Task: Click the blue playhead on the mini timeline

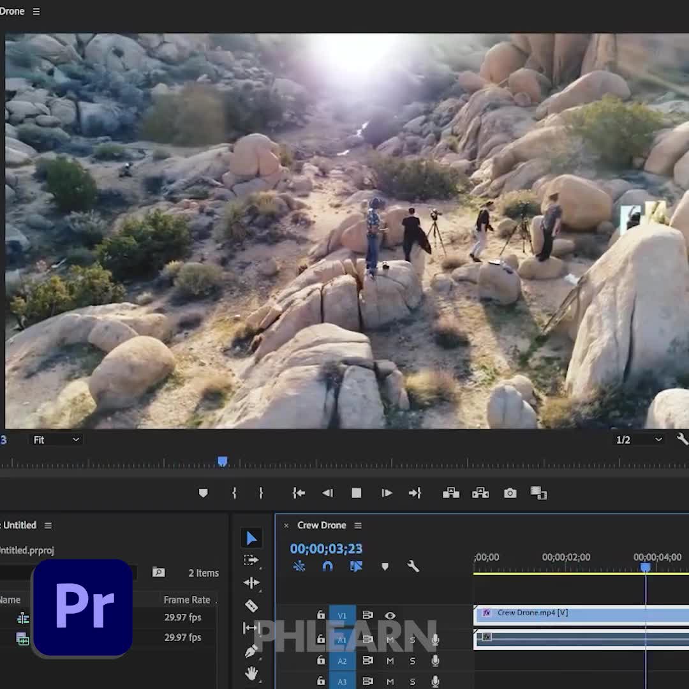Action: (x=222, y=461)
